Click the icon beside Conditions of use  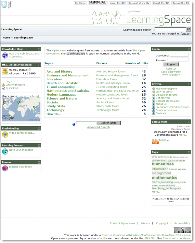coord(153,110)
